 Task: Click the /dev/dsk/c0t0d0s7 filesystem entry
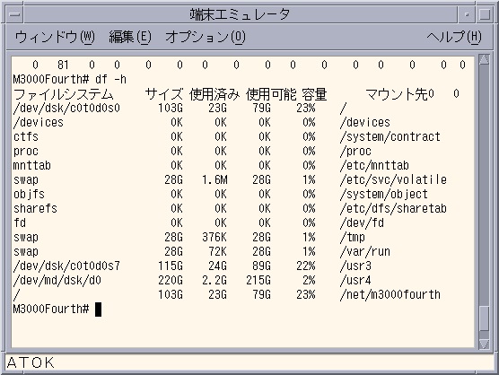pos(66,266)
